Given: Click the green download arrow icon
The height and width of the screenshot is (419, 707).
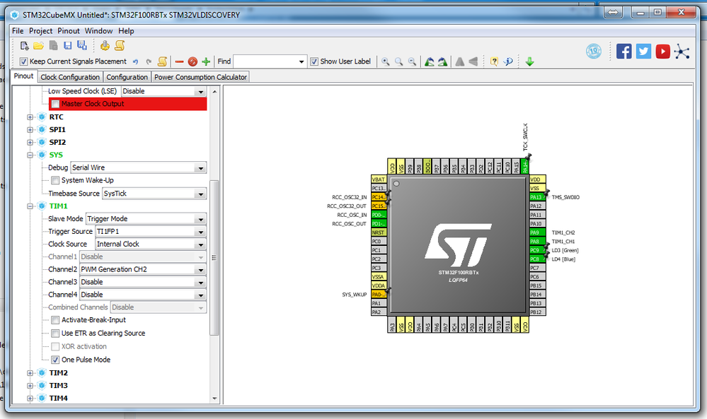Looking at the screenshot, I should click(530, 61).
